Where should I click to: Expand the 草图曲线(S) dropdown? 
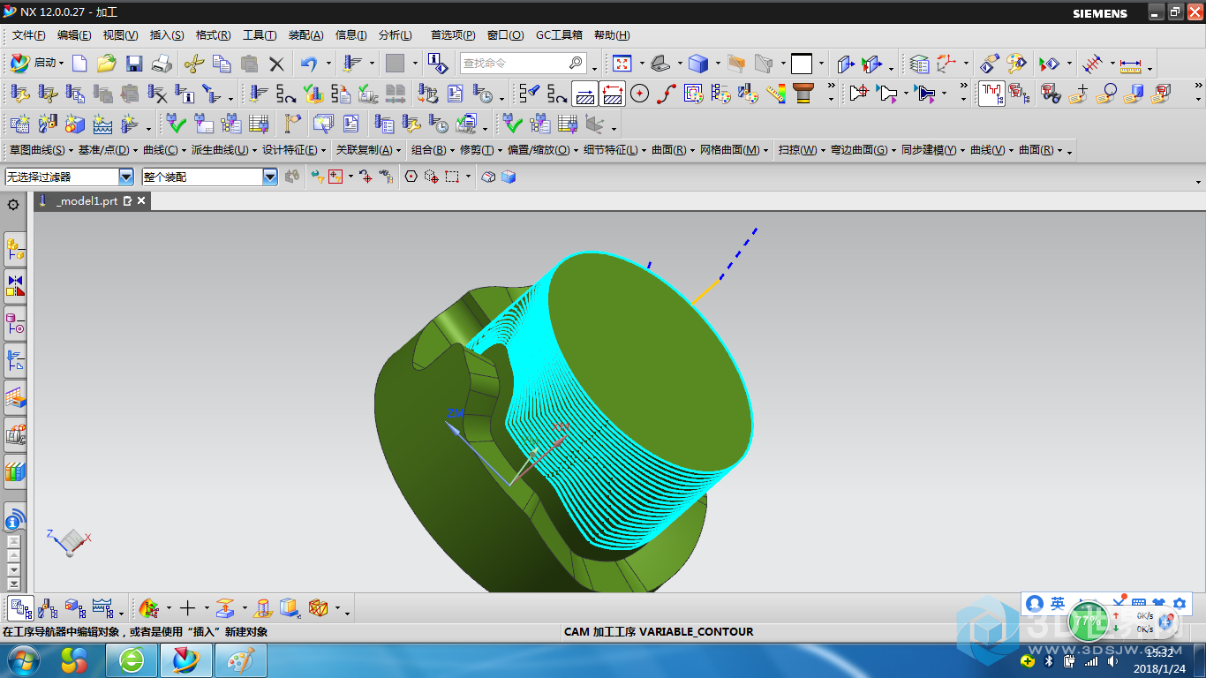[x=72, y=151]
